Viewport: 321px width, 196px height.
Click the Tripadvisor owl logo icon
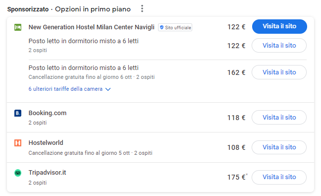[x=18, y=173]
